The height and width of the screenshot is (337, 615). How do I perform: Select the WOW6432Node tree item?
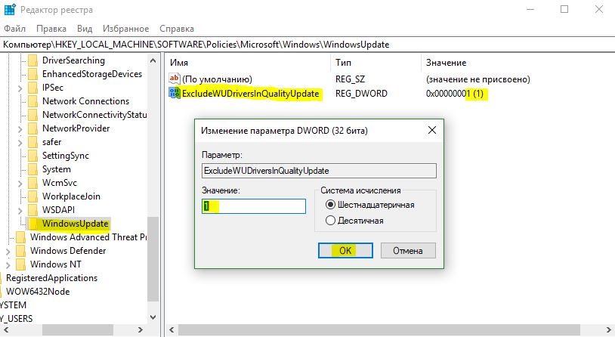[x=38, y=292]
